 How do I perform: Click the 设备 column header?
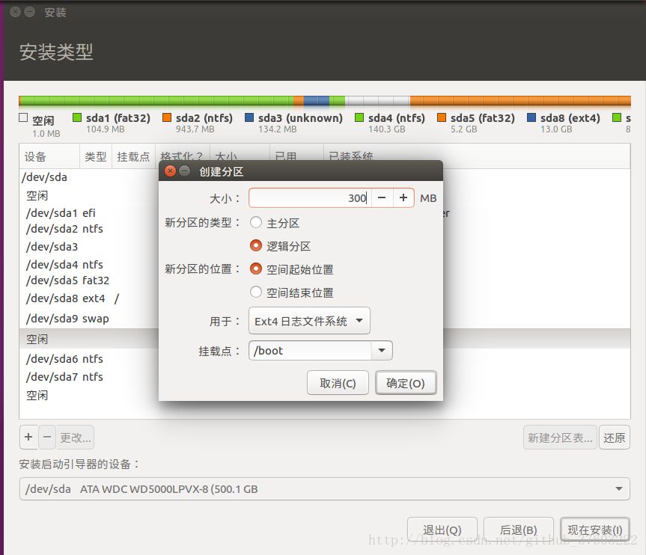[49, 156]
